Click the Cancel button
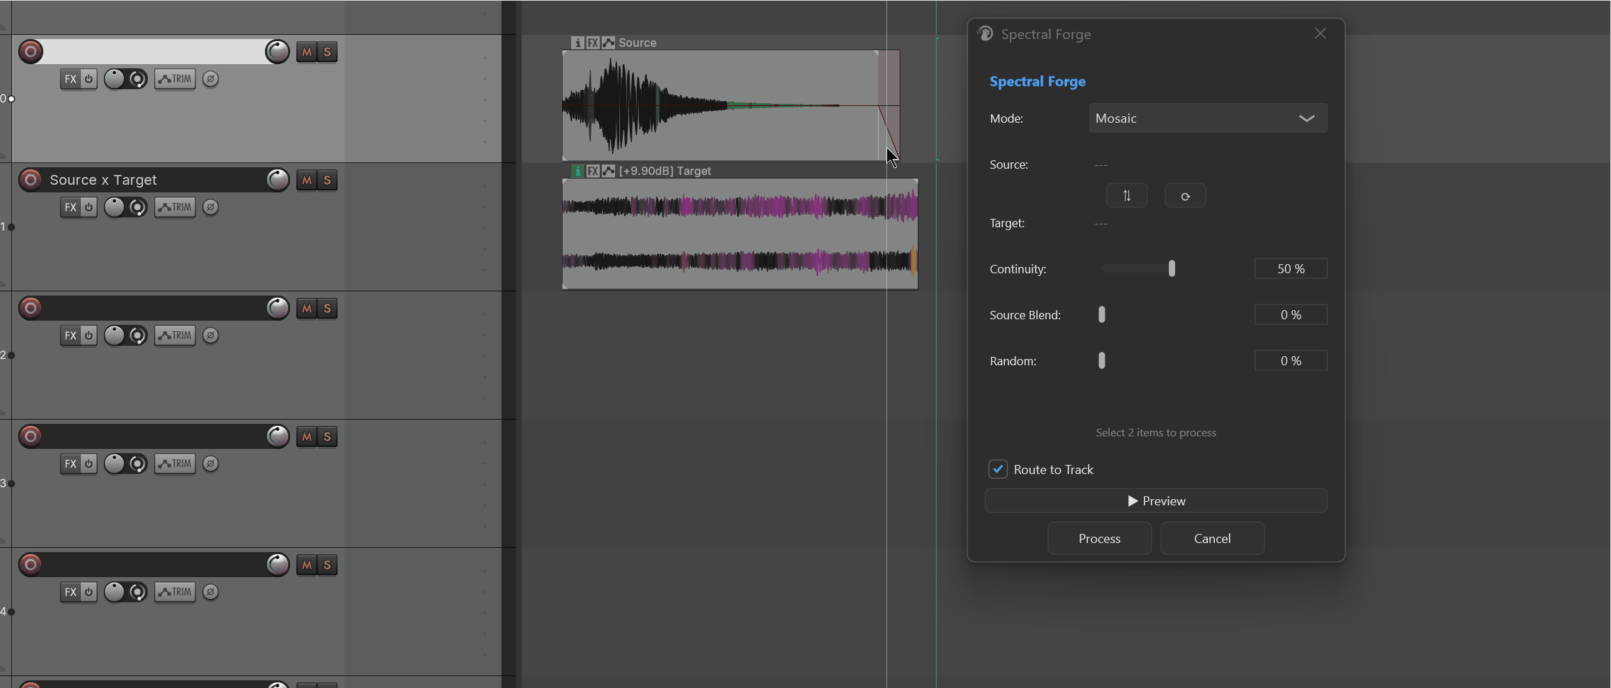Screen dimensions: 1611x688 click(1212, 538)
